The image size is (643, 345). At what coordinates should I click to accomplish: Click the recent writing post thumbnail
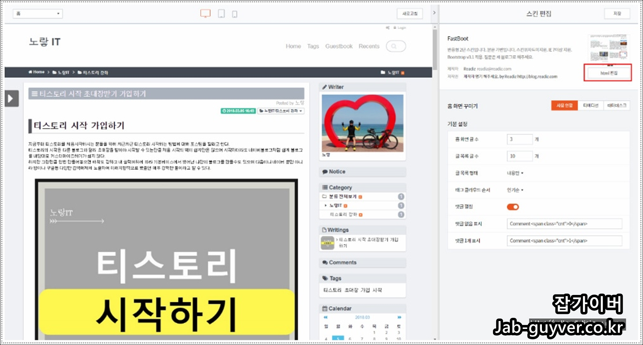[328, 243]
